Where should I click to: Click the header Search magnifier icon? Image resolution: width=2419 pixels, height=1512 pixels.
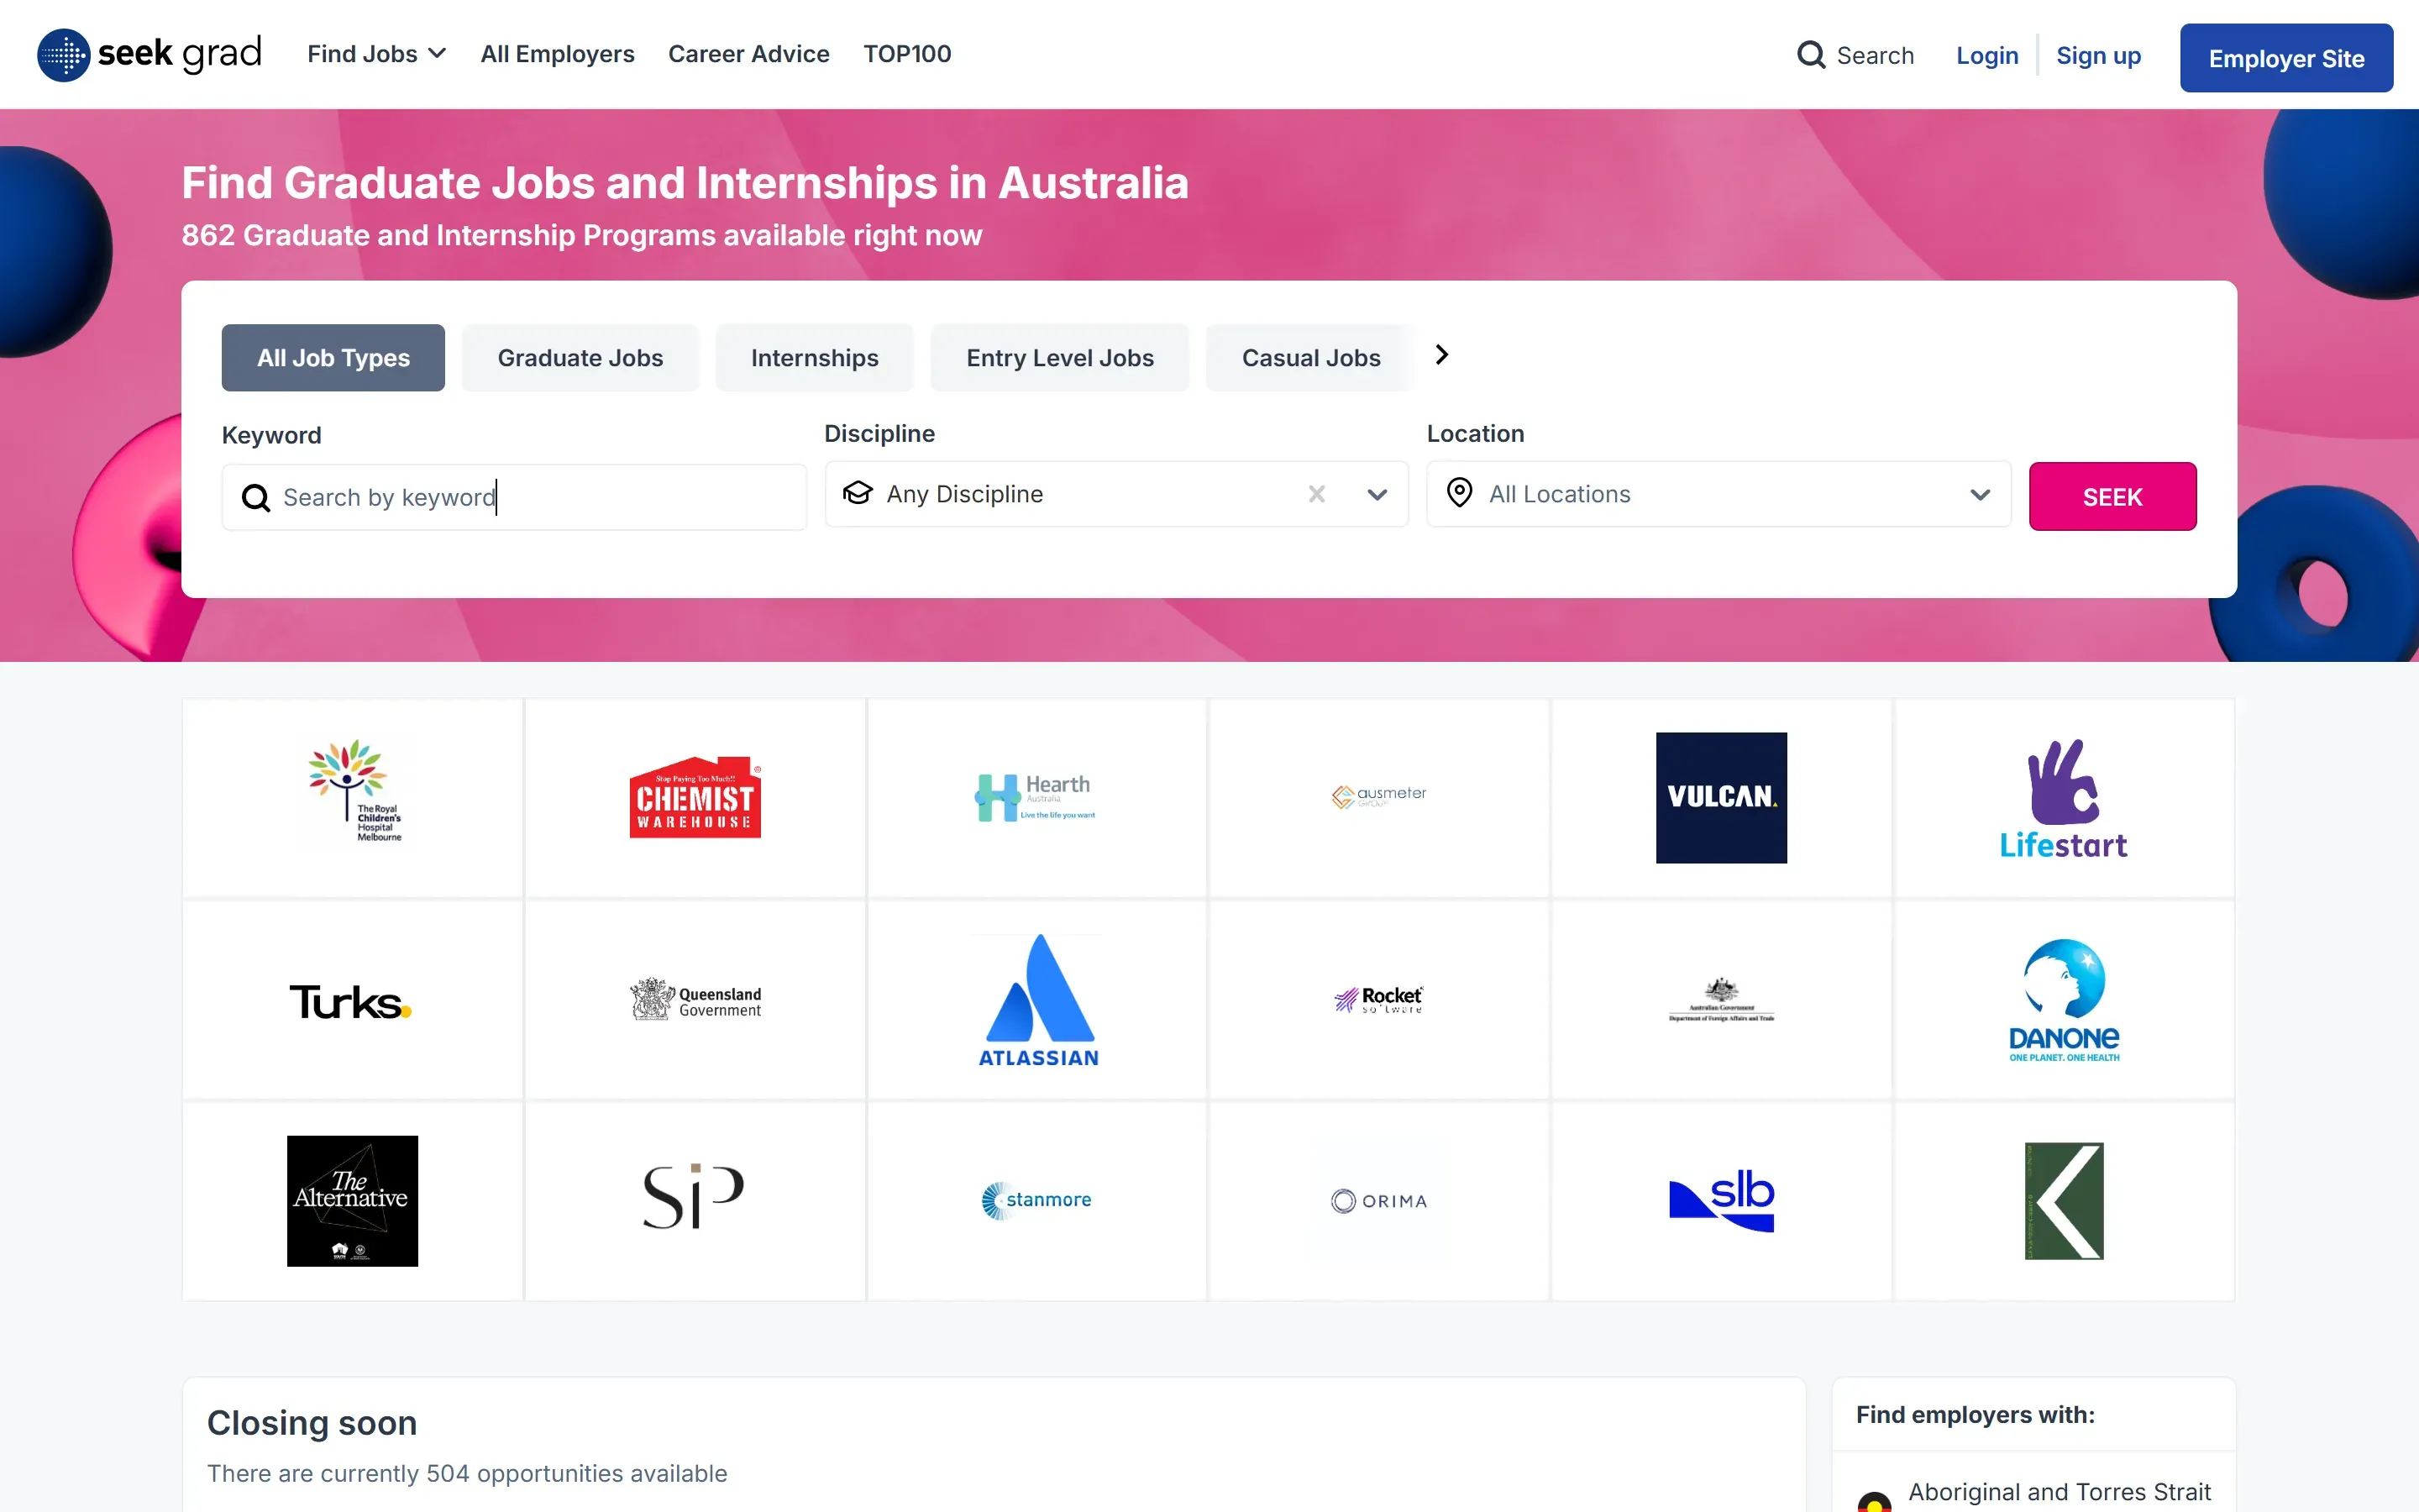pyautogui.click(x=1810, y=55)
